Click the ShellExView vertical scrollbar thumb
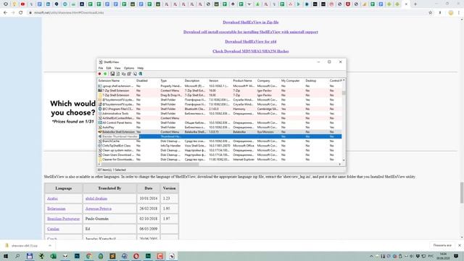Viewport: 464px width, 261px height. pos(344,93)
